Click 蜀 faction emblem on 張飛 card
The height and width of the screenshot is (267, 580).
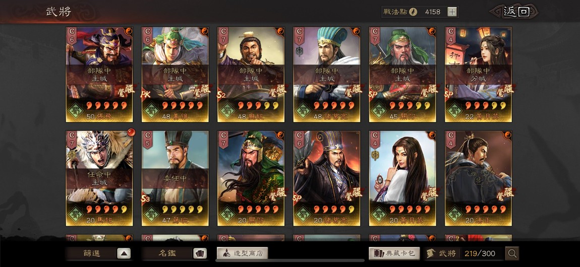75,111
